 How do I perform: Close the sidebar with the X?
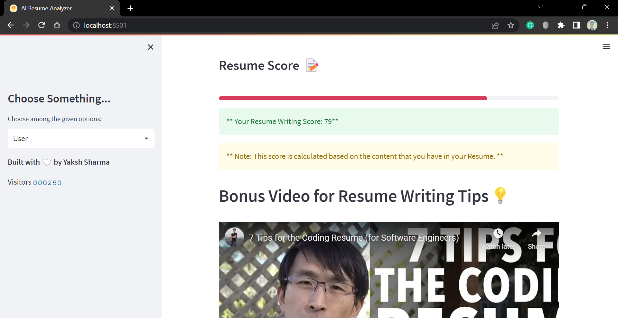tap(150, 47)
